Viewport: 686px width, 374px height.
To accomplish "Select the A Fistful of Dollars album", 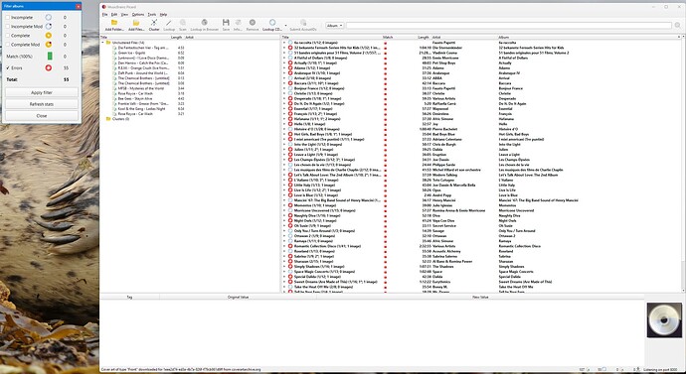I will pyautogui.click(x=321, y=59).
